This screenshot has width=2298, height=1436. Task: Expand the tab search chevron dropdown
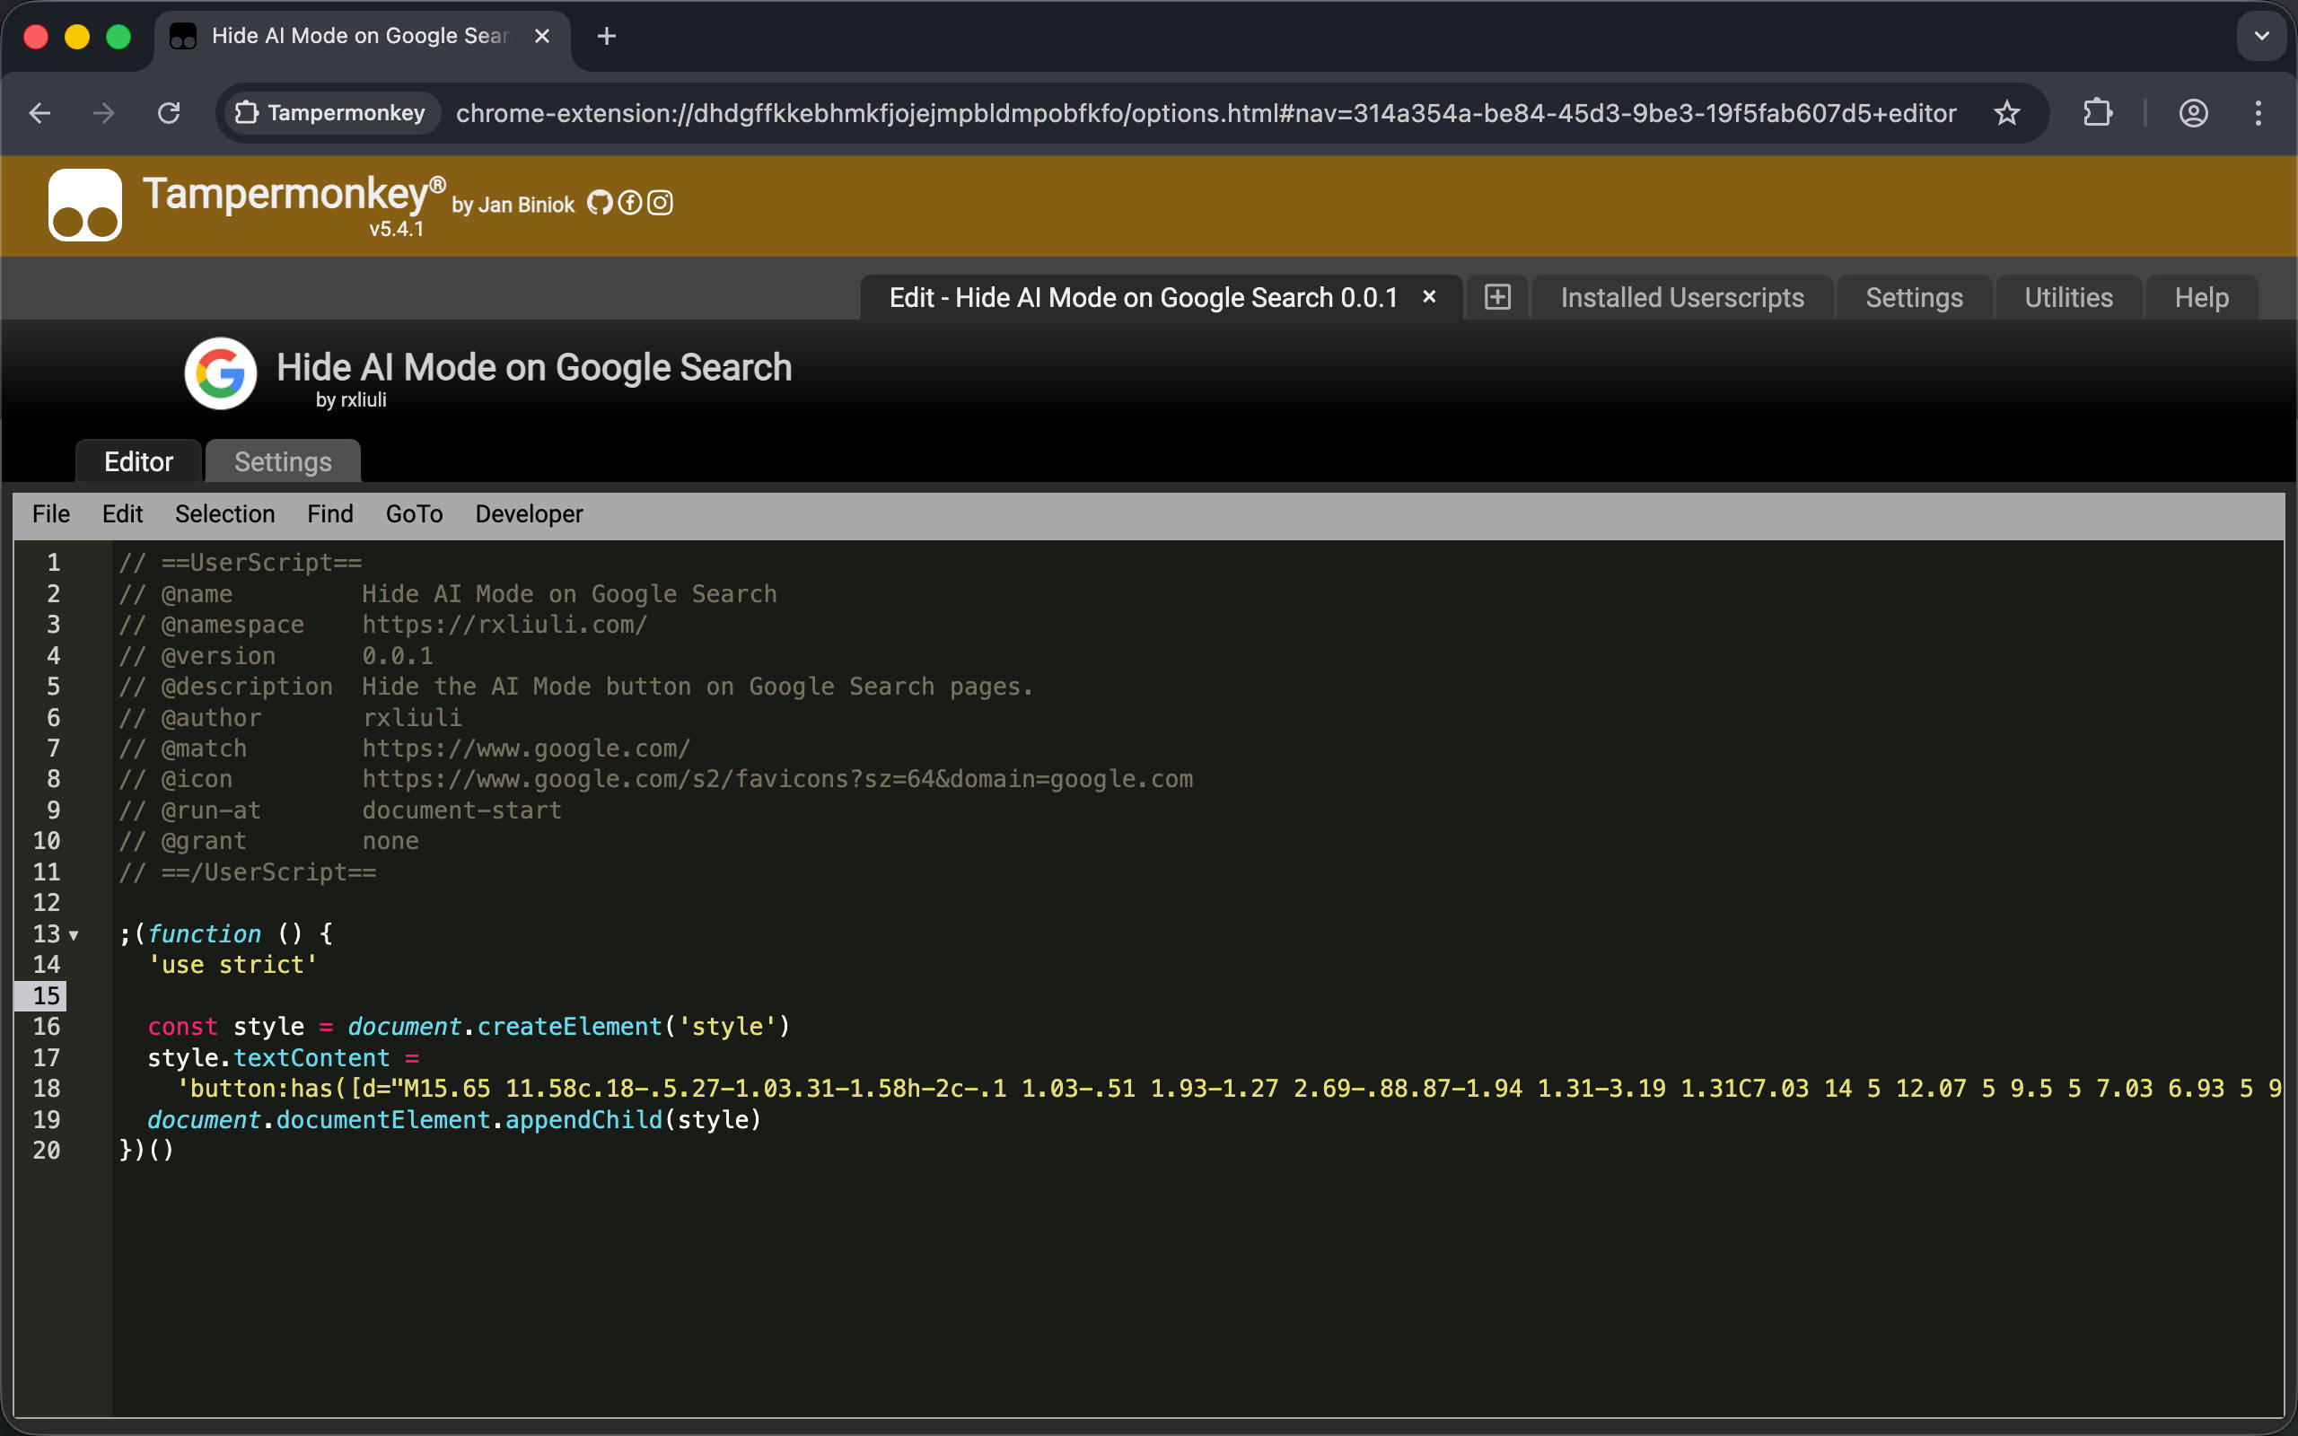click(x=2261, y=36)
